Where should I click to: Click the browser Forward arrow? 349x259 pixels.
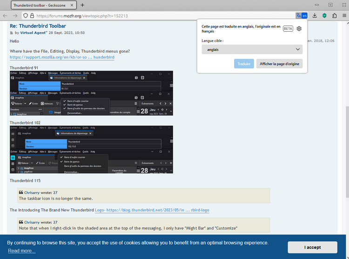click(x=15, y=15)
